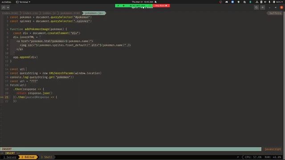The image size is (285, 160).
Task: Click the volume speaker icon
Action: [x=265, y=2]
